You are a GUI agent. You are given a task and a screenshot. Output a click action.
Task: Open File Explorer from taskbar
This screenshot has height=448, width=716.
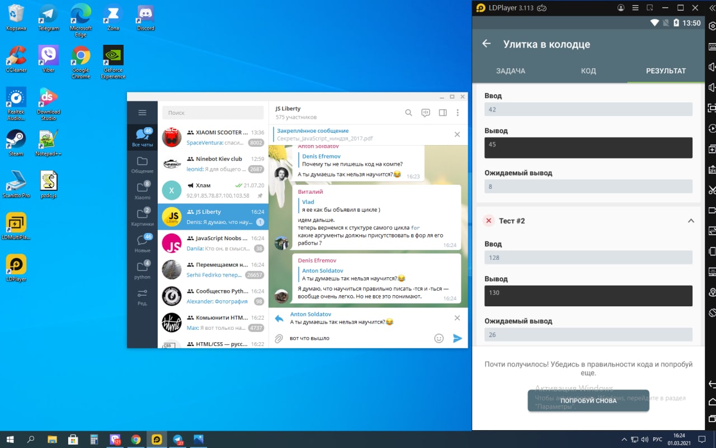click(52, 440)
